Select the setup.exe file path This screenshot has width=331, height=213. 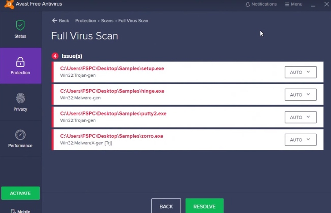coord(112,68)
